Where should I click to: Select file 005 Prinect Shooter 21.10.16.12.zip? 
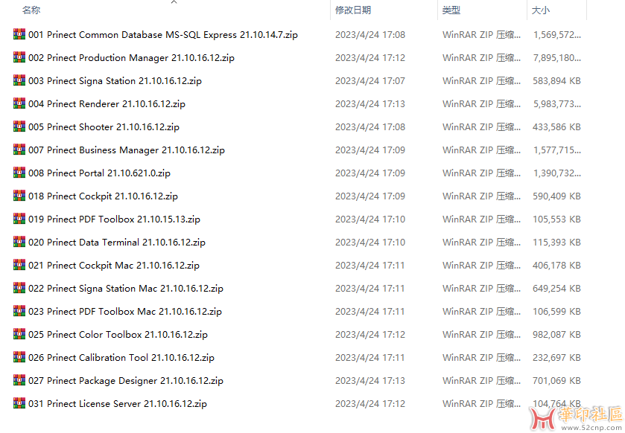click(x=104, y=127)
